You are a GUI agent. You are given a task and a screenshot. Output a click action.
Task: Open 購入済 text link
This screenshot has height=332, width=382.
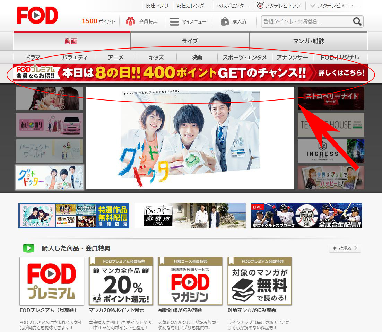239,22
